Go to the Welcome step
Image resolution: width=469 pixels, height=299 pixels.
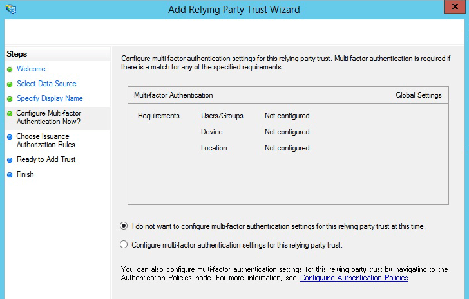click(x=31, y=69)
